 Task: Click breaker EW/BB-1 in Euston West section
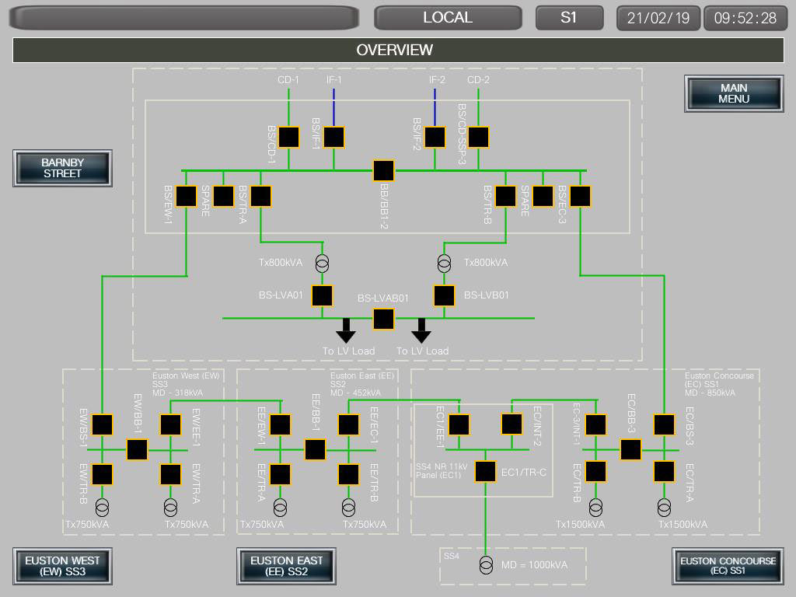coord(136,449)
